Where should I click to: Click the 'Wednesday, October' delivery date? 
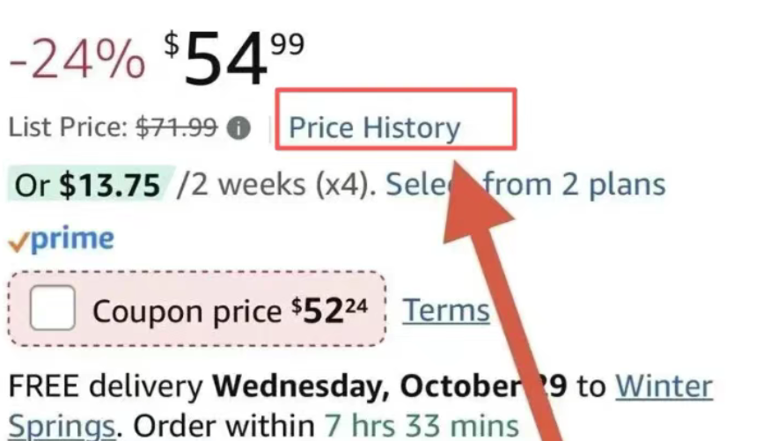(363, 386)
